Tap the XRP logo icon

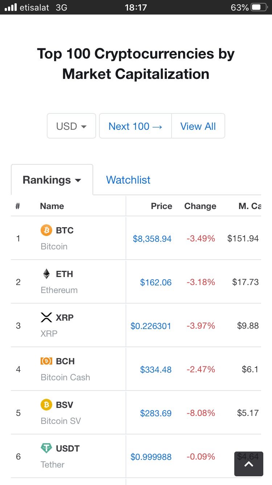(x=46, y=317)
